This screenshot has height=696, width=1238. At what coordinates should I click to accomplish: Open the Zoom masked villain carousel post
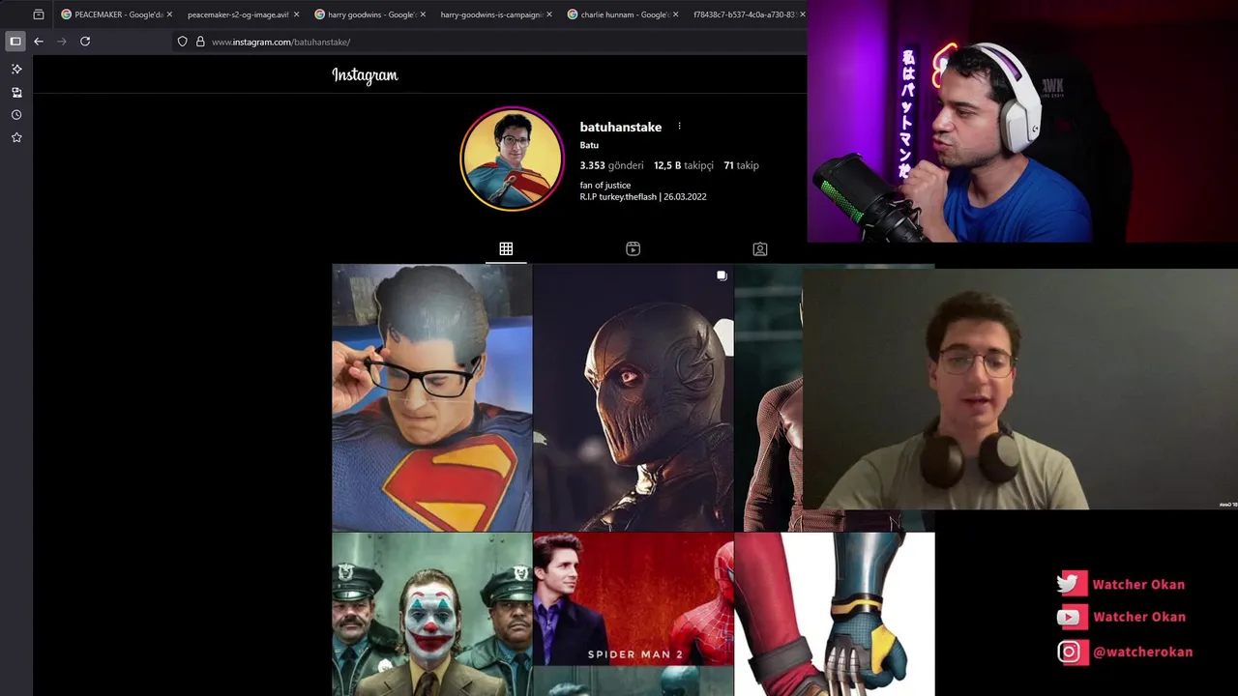click(634, 397)
